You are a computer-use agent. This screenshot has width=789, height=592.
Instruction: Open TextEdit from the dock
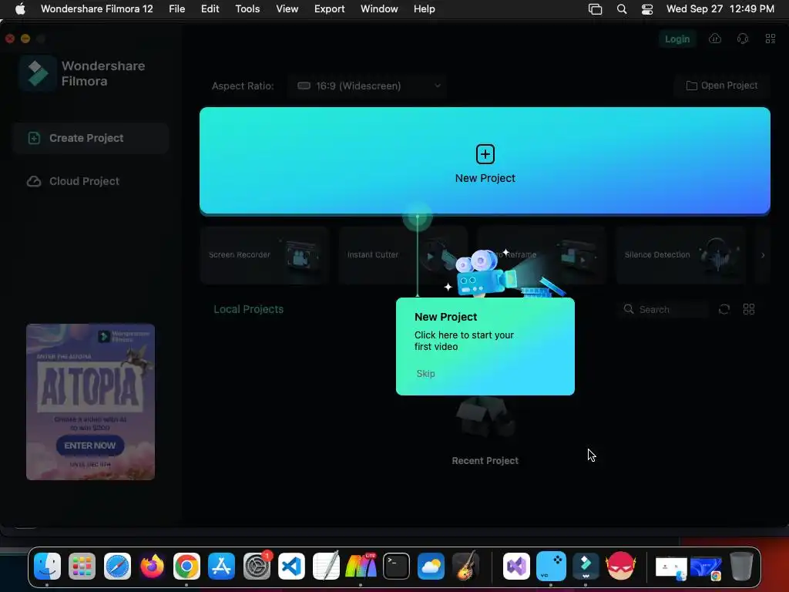[x=326, y=566]
